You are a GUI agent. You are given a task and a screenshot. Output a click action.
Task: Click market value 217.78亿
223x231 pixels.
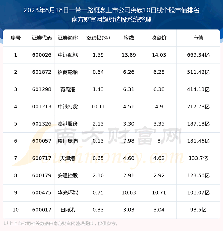pos(198,107)
